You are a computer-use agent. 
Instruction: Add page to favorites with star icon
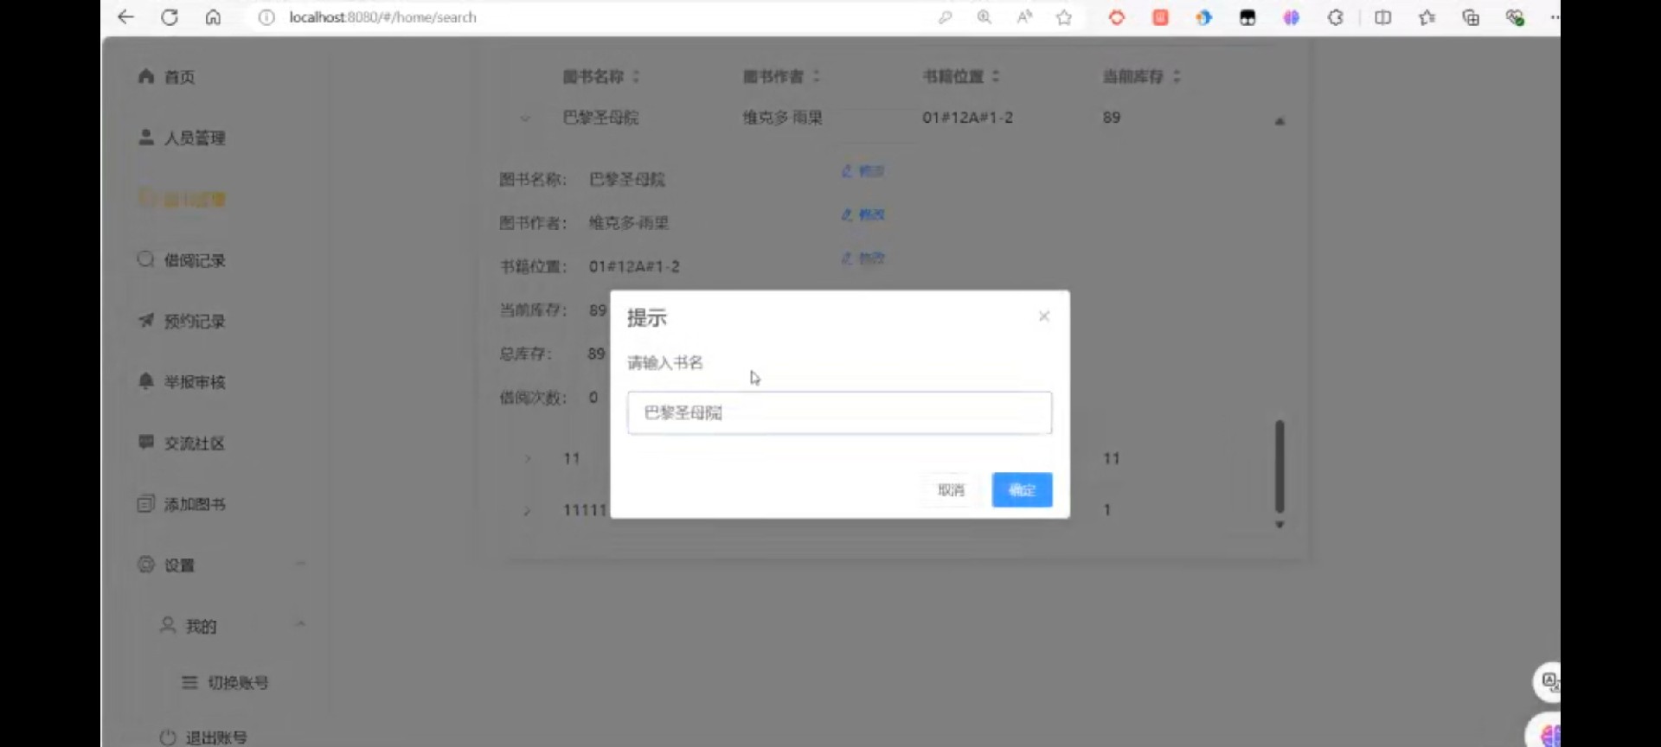[x=1064, y=17]
